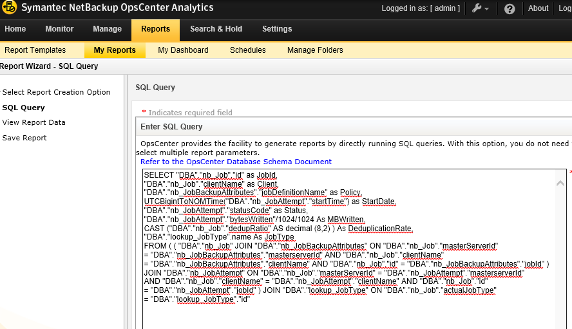The height and width of the screenshot is (329, 572).
Task: Click the Save Report step
Action: [24, 138]
